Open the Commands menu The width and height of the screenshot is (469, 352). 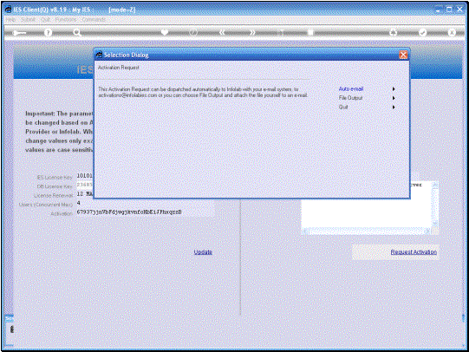click(x=94, y=19)
